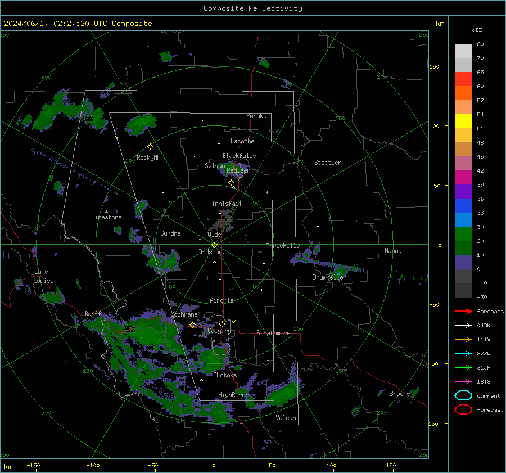This screenshot has height=473, width=506.
Task: Click the 04DK legend label
Action: (x=484, y=326)
